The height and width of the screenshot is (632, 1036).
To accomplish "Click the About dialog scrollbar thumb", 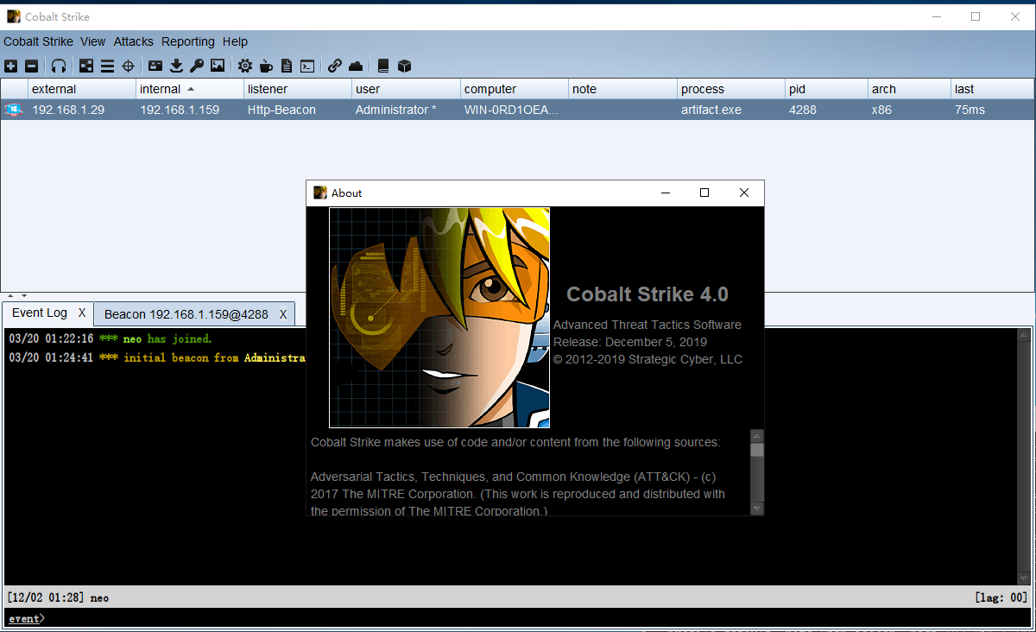I will (757, 450).
